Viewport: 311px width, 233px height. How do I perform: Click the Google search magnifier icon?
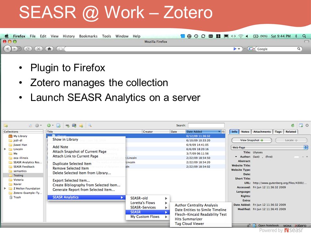299,49
